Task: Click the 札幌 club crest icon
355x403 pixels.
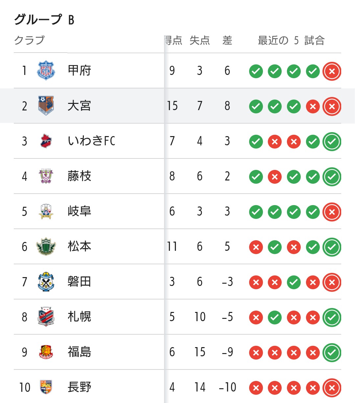Action: (46, 317)
